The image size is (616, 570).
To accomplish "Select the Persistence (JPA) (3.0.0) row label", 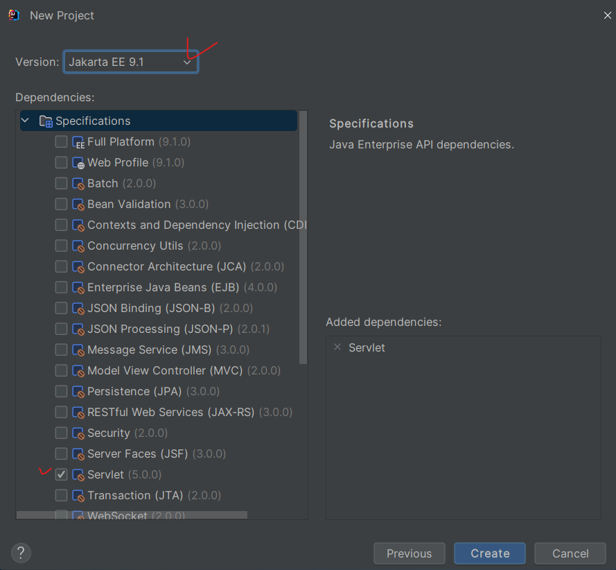I will click(x=153, y=391).
